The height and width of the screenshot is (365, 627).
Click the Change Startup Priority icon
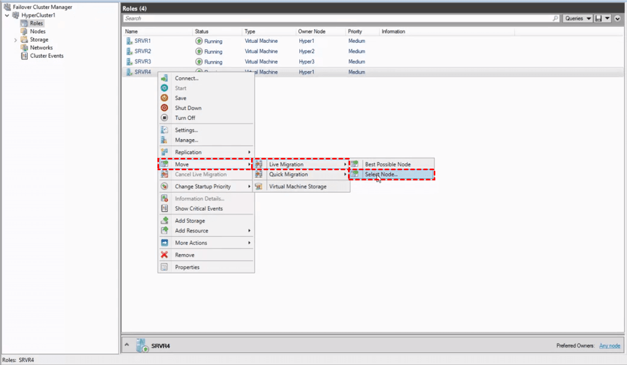(x=164, y=186)
